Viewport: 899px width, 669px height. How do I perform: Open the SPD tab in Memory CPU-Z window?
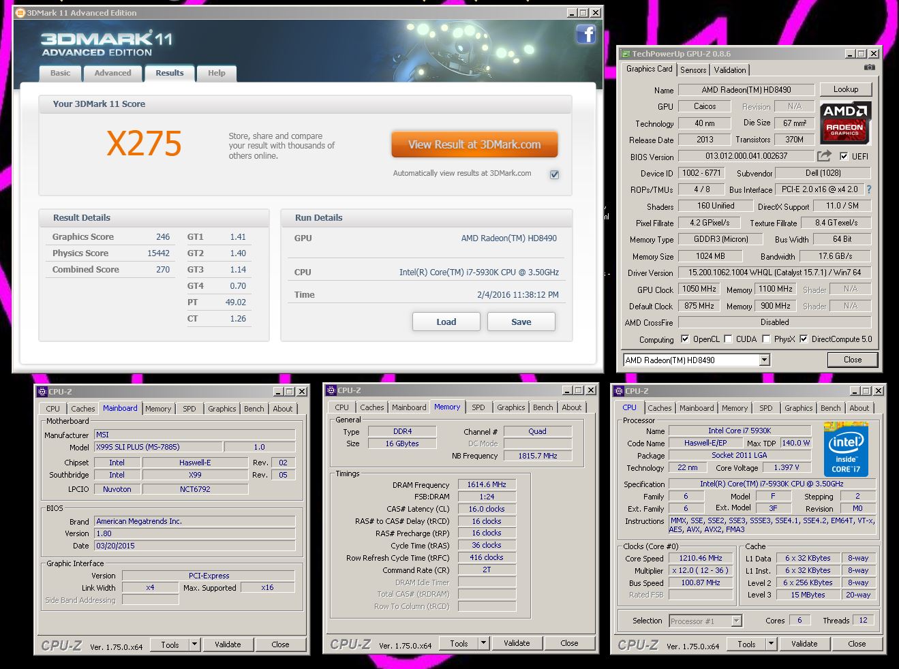pos(478,407)
